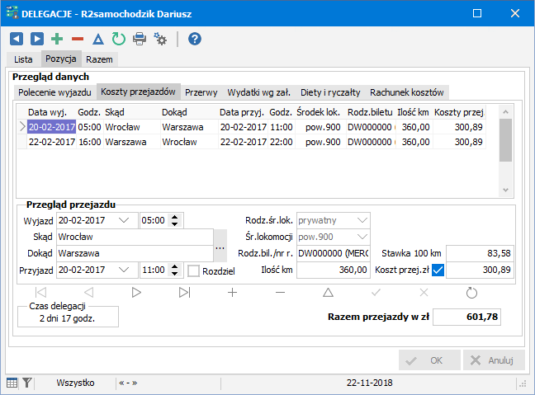
Task: Go to previous record with left arrow icon
Action: [17, 39]
